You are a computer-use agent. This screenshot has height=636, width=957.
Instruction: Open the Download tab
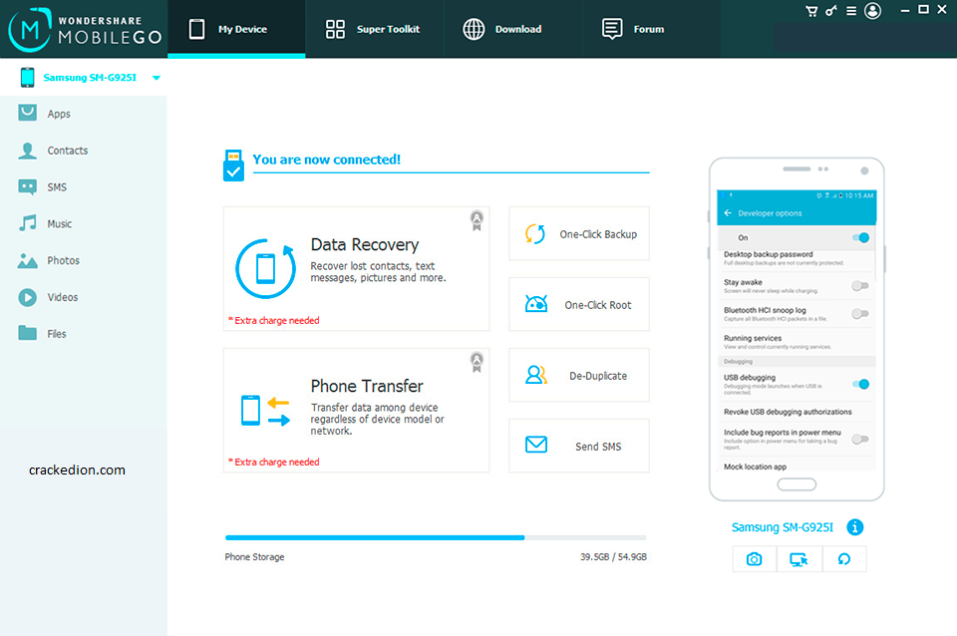512,29
